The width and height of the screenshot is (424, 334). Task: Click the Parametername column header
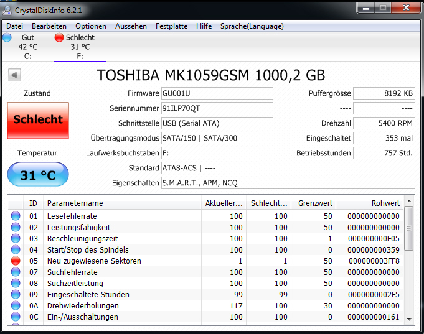(122, 203)
